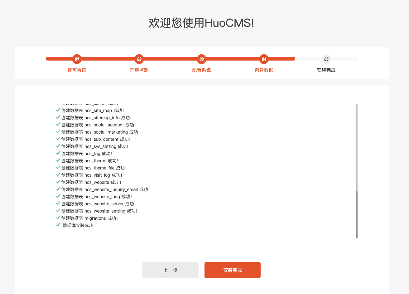409x294 pixels.
Task: Go back with the 上一步 button
Action: click(171, 270)
